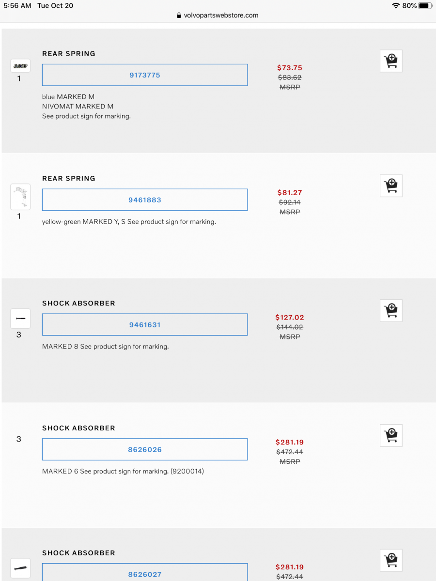Add rear spring 9461883 to cart
This screenshot has width=436, height=581.
tap(390, 185)
